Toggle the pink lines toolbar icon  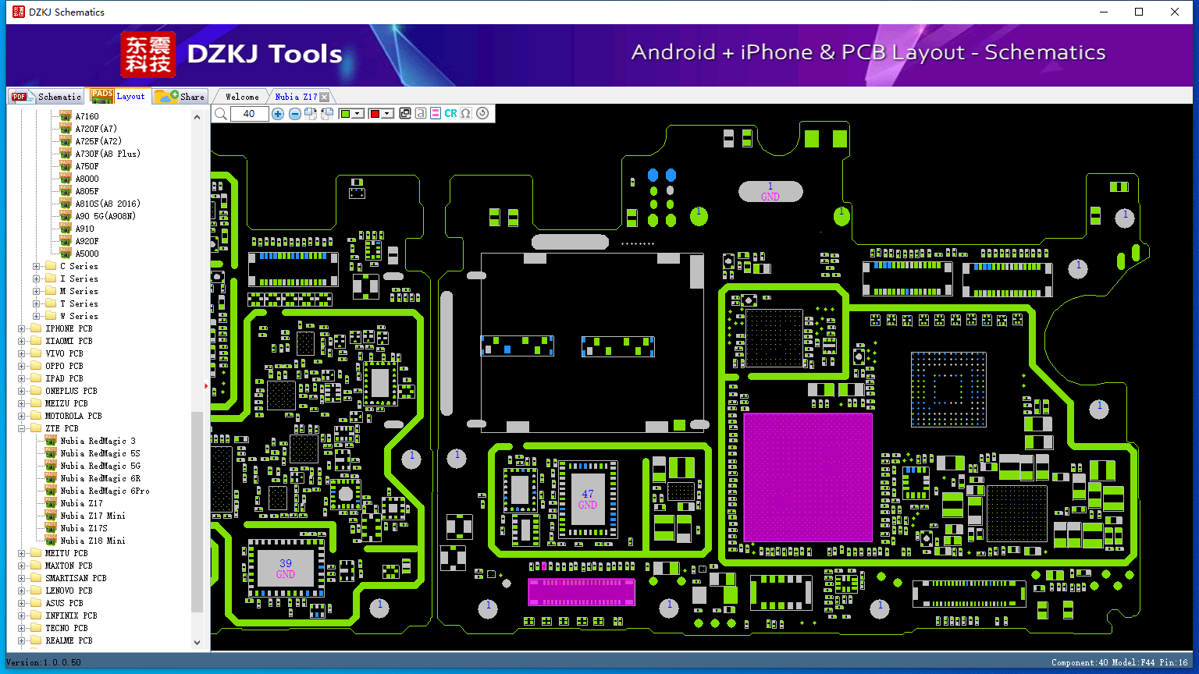point(436,114)
